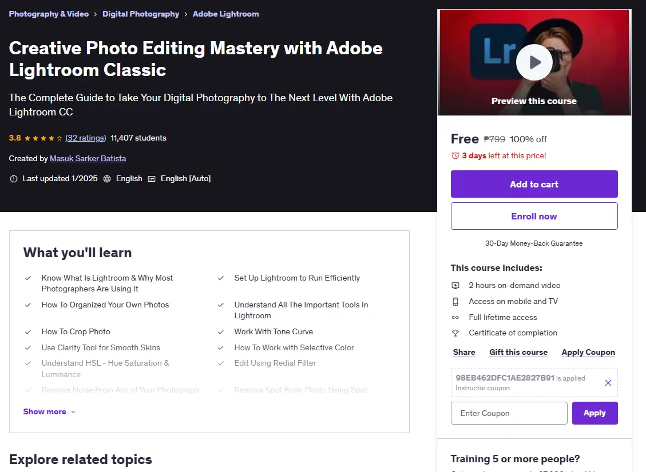Viewport: 646px width, 472px height.
Task: Click the Share link
Action: tap(464, 352)
